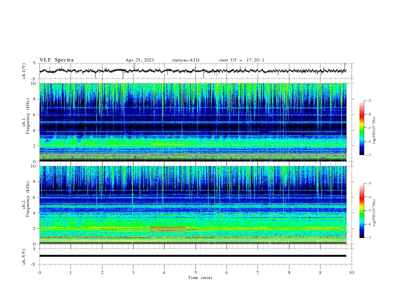
Task: Select the date text "Apr. 25, 2023"
Action: point(139,60)
